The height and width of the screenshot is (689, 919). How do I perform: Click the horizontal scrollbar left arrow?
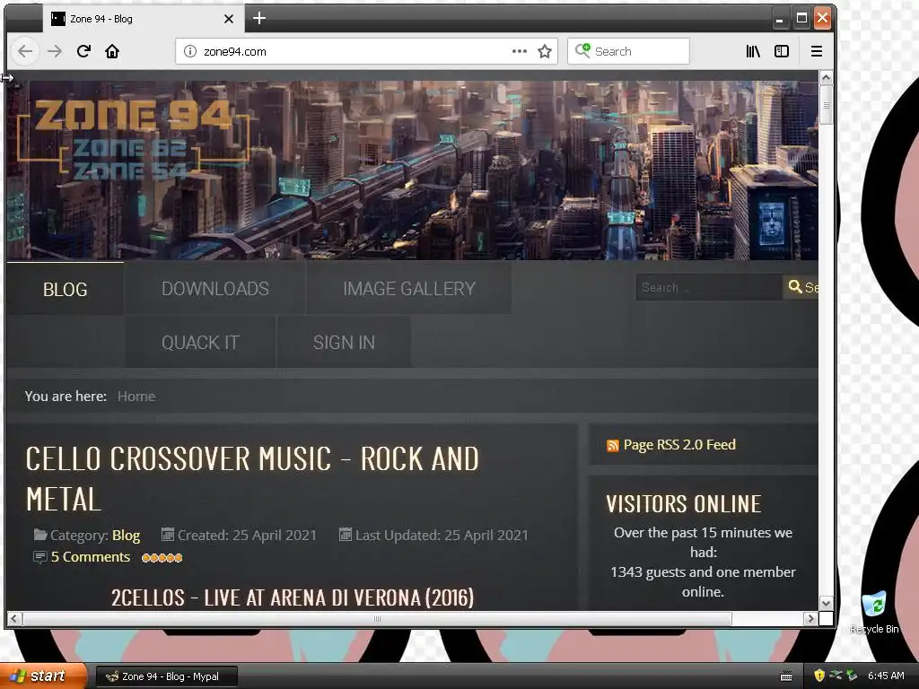pos(14,618)
